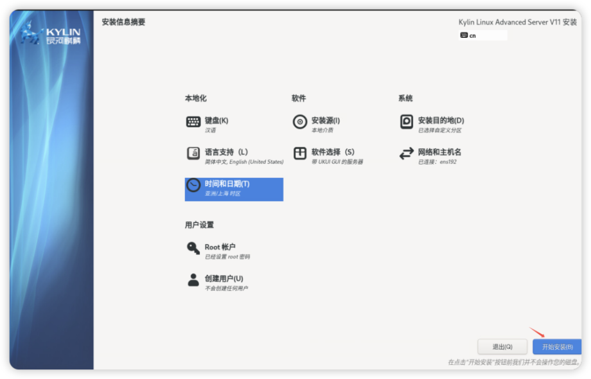Click the 已连接: ens192 status text

(437, 162)
